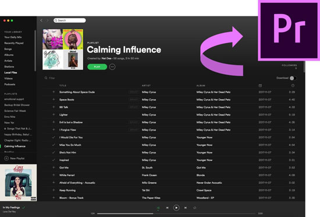The height and width of the screenshot is (217, 320).
Task: Open the emotional supprt playlist
Action: click(14, 99)
